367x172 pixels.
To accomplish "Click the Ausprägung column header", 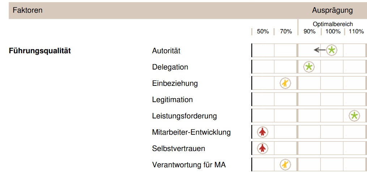I will coord(332,10).
